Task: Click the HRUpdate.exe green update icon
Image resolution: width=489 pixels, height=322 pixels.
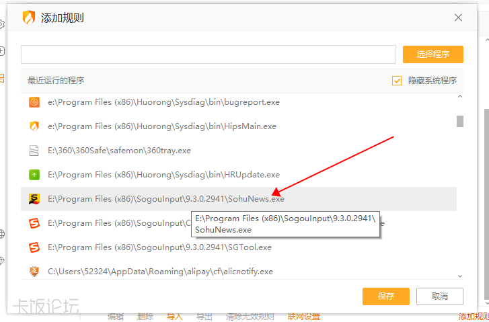Action: tap(34, 175)
